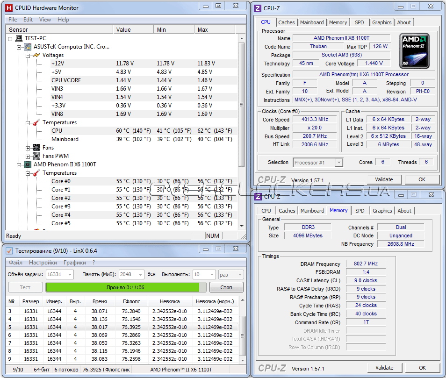Collapse the Voltages node
The width and height of the screenshot is (446, 378).
tap(28, 55)
